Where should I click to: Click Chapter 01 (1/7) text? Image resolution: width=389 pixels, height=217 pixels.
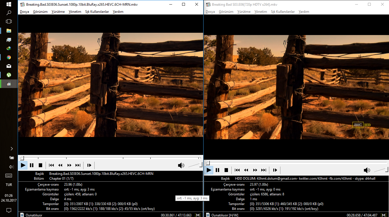click(61, 179)
